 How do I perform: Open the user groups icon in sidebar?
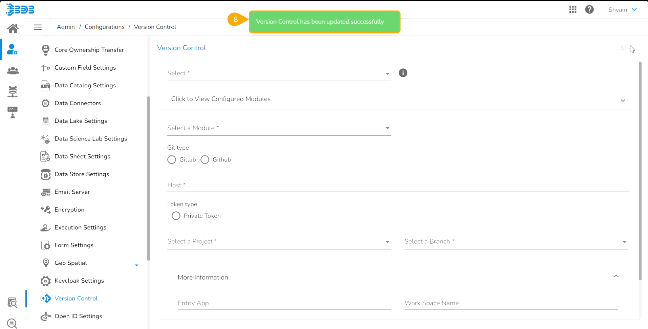tap(13, 70)
